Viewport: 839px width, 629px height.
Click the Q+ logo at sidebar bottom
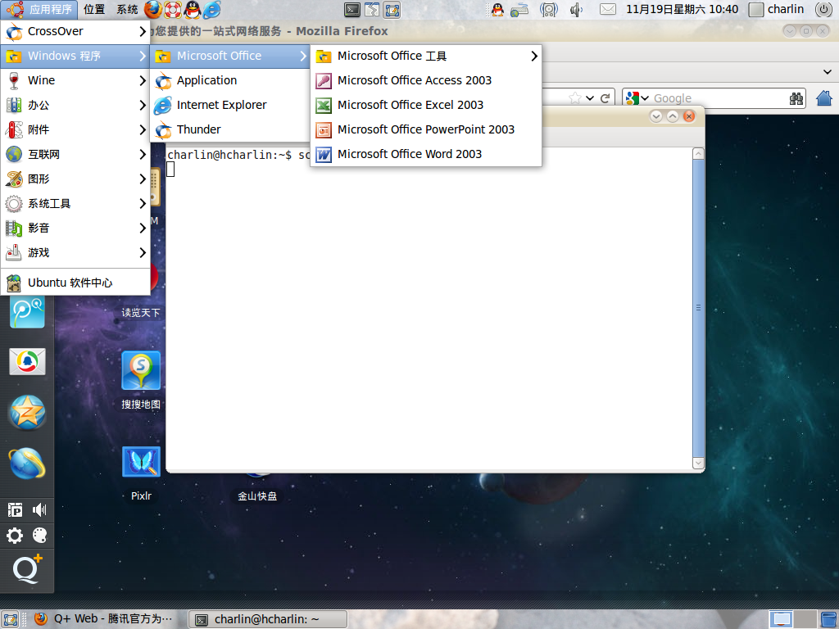point(27,570)
